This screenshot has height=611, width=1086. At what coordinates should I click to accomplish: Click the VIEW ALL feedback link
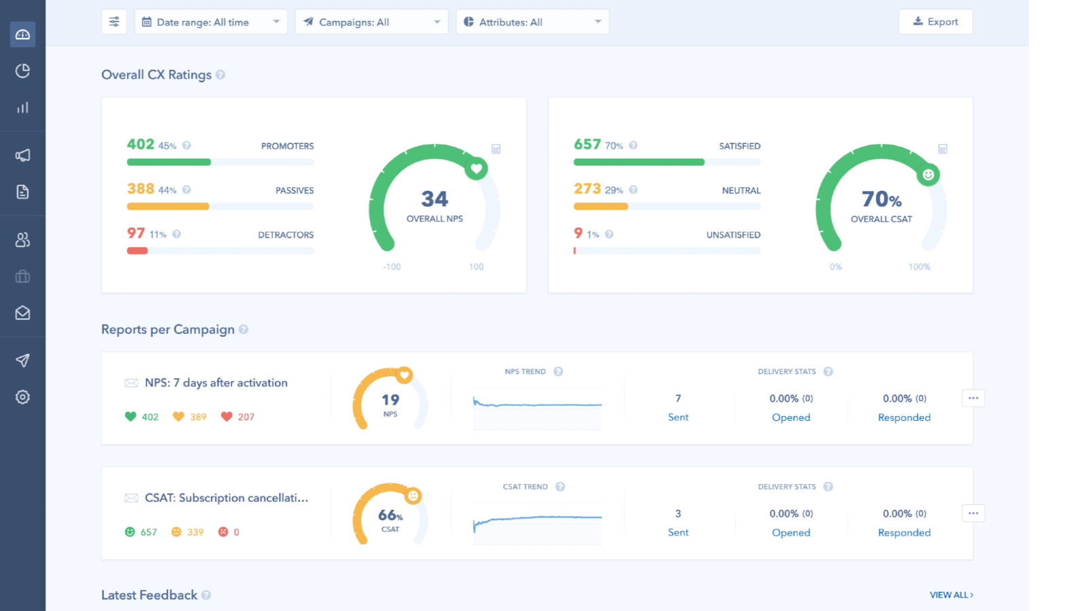pos(951,595)
